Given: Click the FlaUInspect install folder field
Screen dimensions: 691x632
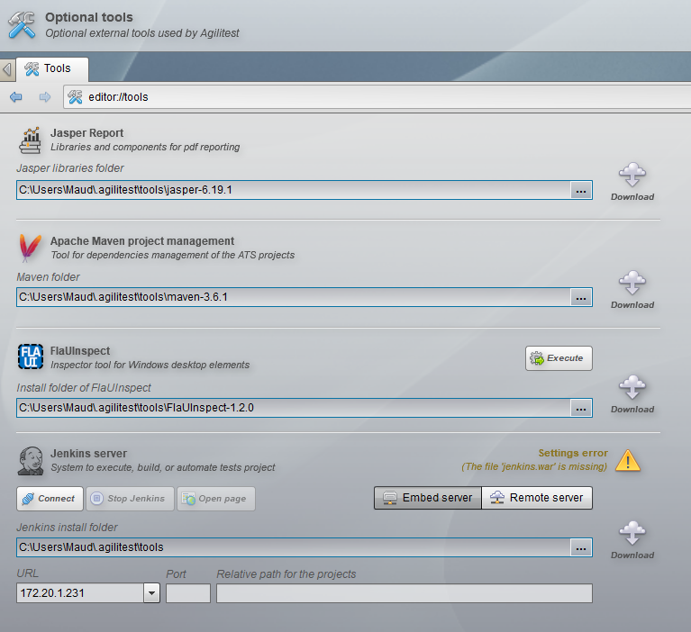Looking at the screenshot, I should tap(294, 408).
